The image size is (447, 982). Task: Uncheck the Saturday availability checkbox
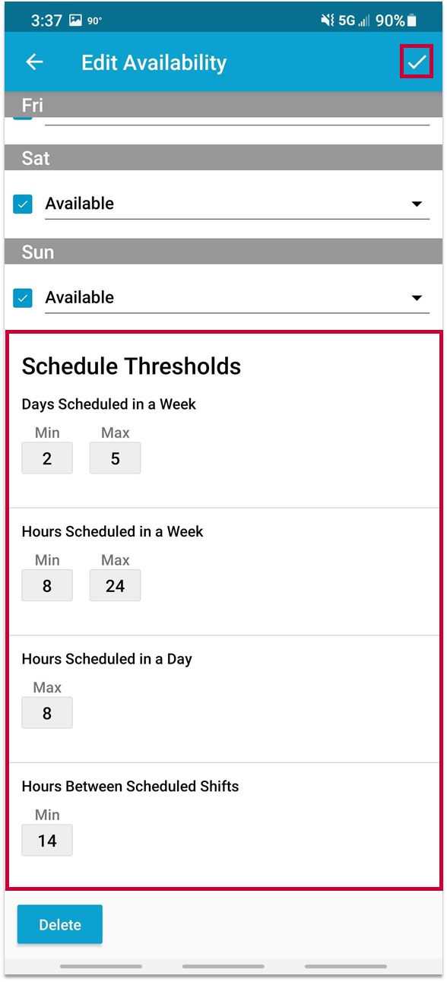tap(23, 204)
